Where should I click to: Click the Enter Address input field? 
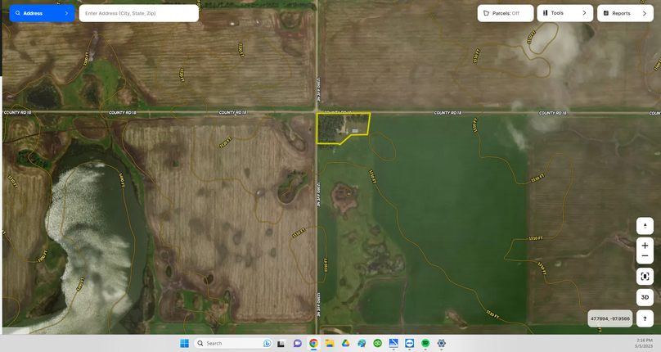[139, 13]
